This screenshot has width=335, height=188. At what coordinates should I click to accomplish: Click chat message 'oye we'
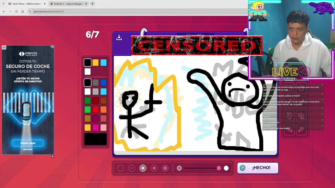[x=266, y=116]
